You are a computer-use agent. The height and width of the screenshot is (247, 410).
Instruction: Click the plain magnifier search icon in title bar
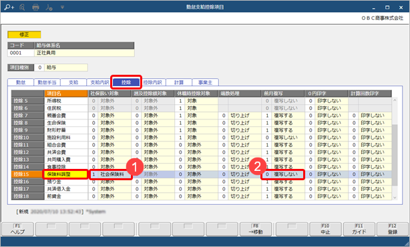(23, 7)
